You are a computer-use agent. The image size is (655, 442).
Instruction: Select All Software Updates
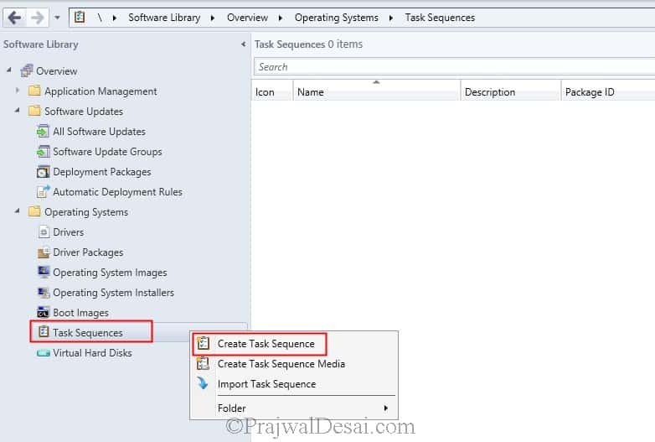pos(99,132)
